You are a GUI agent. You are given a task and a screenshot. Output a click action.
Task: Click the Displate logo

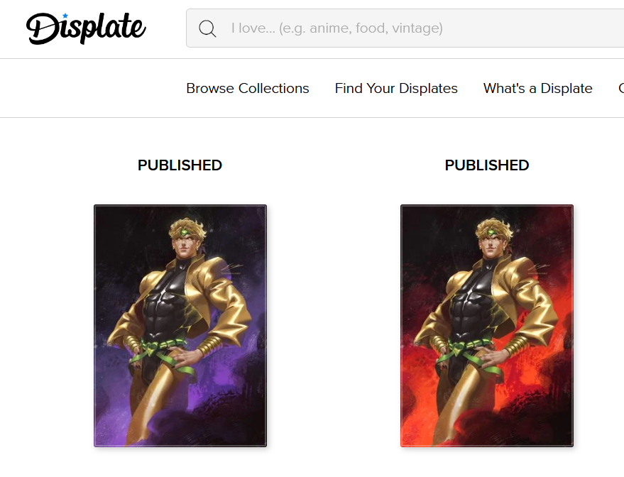(x=86, y=28)
